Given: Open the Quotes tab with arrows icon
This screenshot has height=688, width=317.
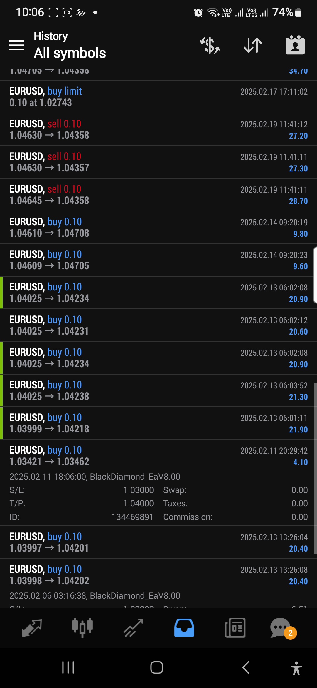Looking at the screenshot, I should 32,628.
